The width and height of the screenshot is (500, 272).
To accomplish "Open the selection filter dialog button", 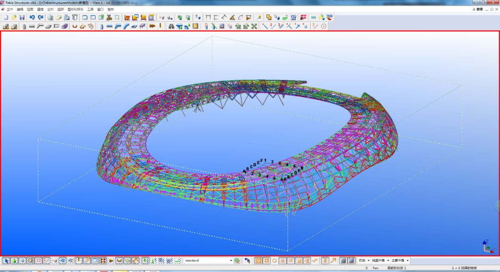I will pos(237,260).
